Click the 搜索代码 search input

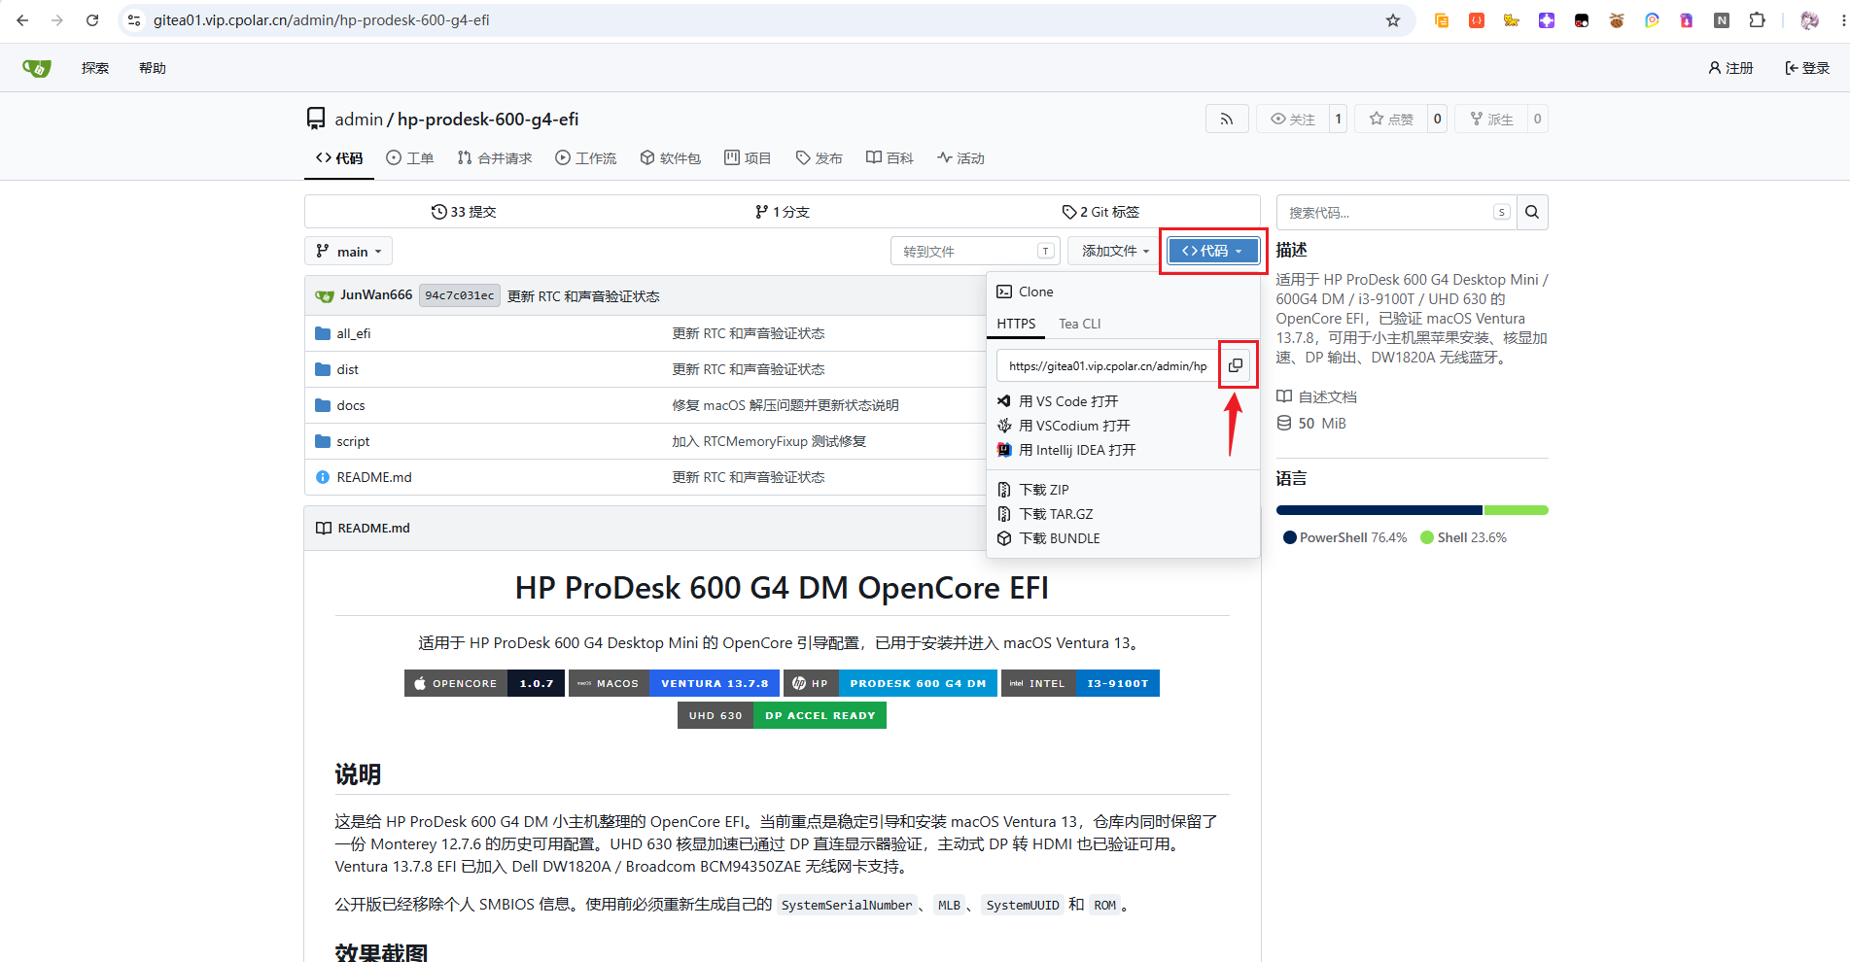[x=1396, y=212]
